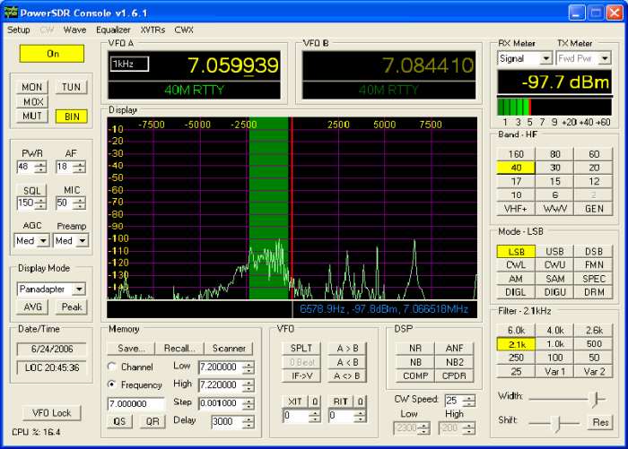Toggle the yellow On power button

(x=52, y=54)
